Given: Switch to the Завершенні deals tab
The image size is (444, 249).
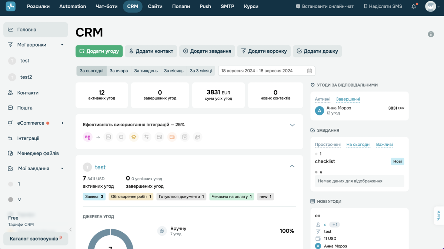Looking at the screenshot, I should tap(348, 99).
